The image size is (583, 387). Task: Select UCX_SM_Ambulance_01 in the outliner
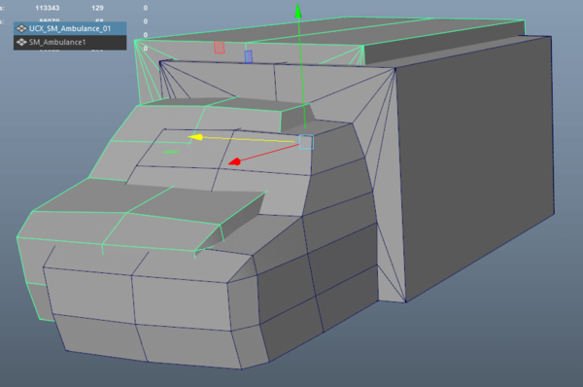point(70,28)
